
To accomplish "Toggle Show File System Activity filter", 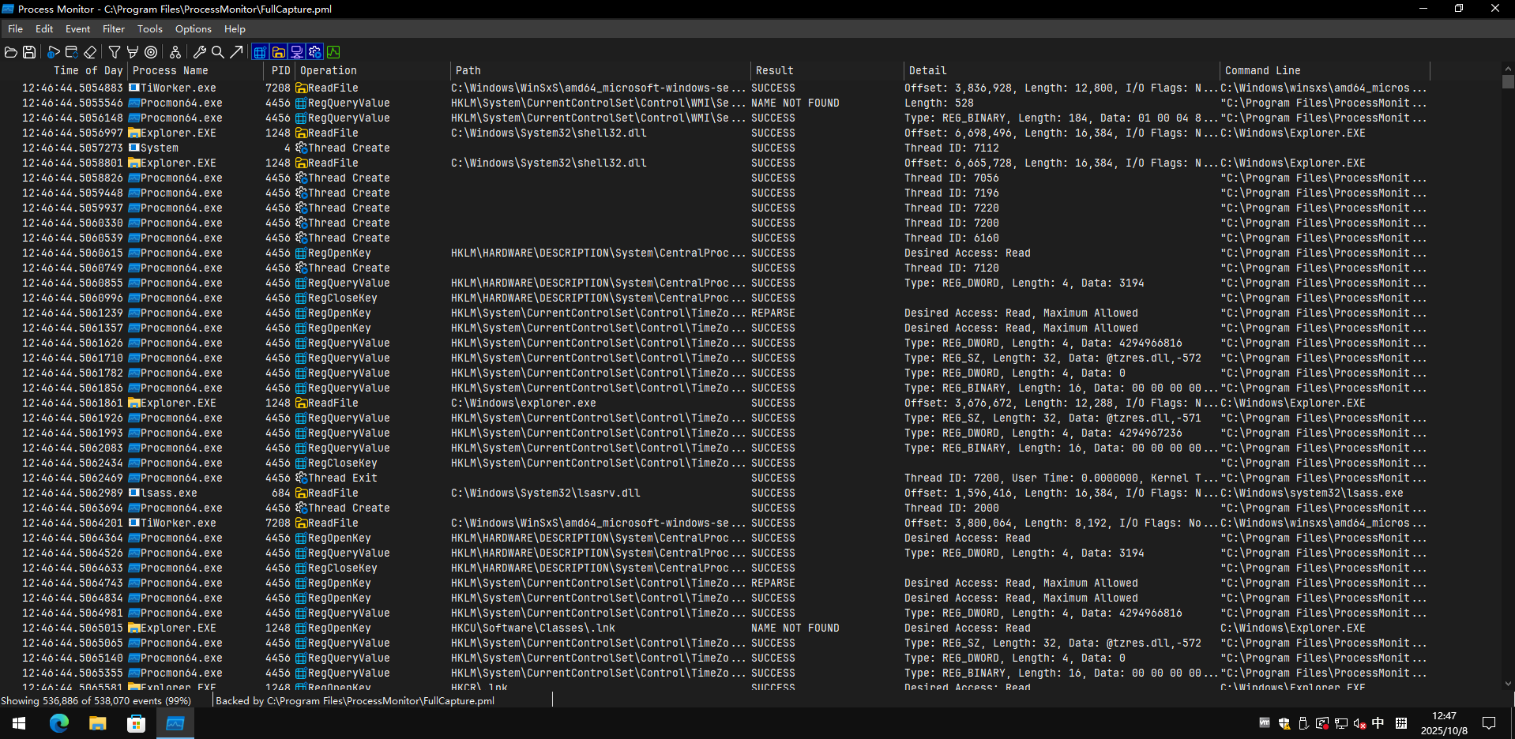I will pyautogui.click(x=279, y=52).
